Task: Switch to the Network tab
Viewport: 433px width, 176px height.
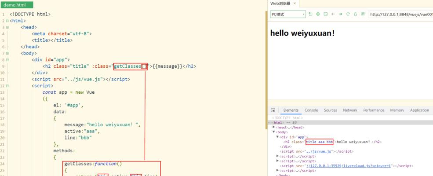Action: (350, 110)
